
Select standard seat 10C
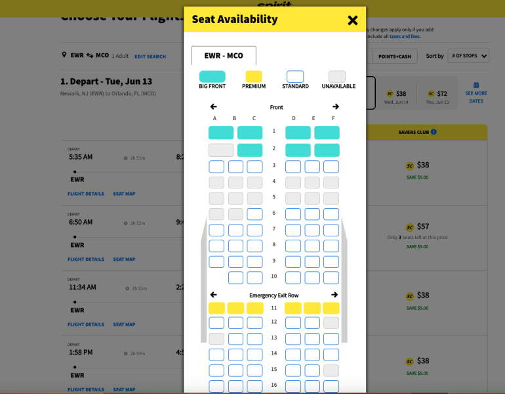[x=254, y=278]
